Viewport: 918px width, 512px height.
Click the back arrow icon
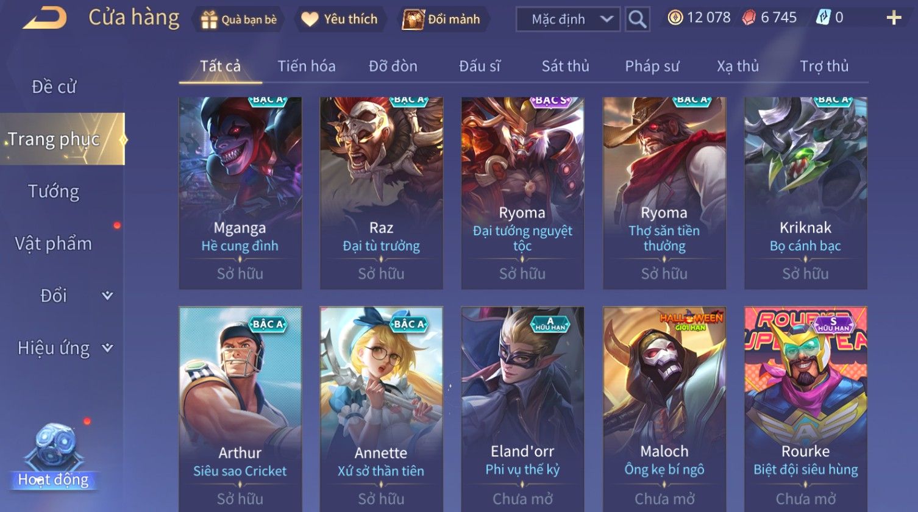(45, 18)
